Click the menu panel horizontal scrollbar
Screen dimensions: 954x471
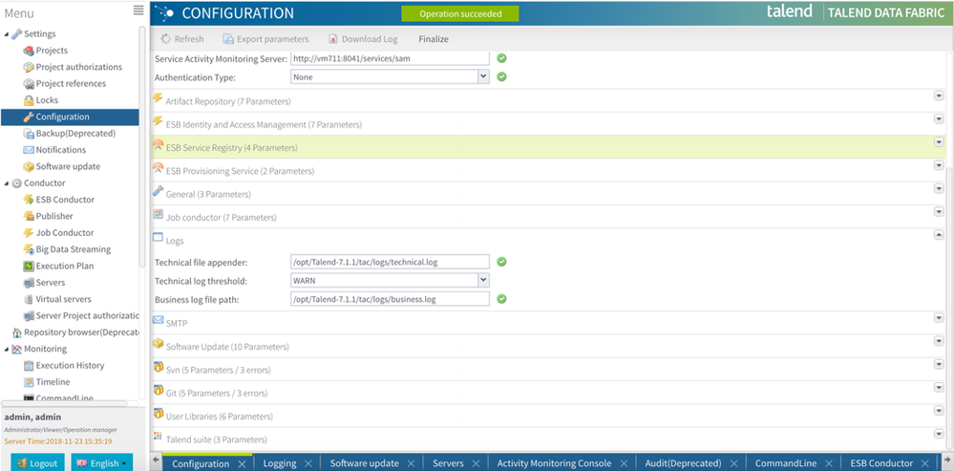click(x=64, y=403)
